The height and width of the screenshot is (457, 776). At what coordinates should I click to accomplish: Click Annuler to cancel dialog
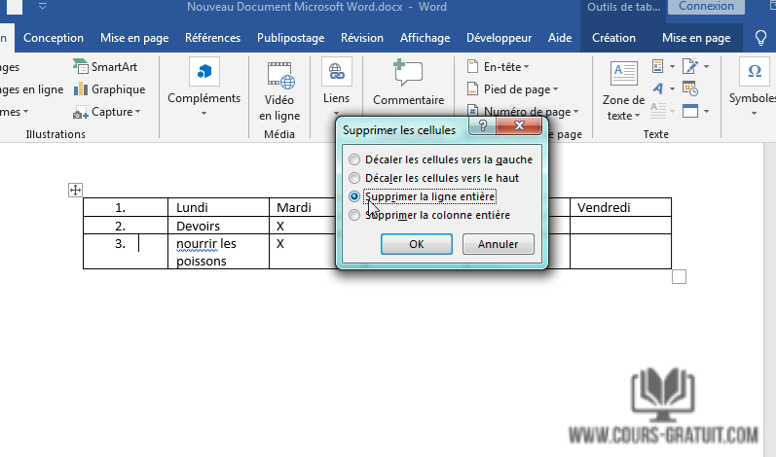(x=498, y=244)
